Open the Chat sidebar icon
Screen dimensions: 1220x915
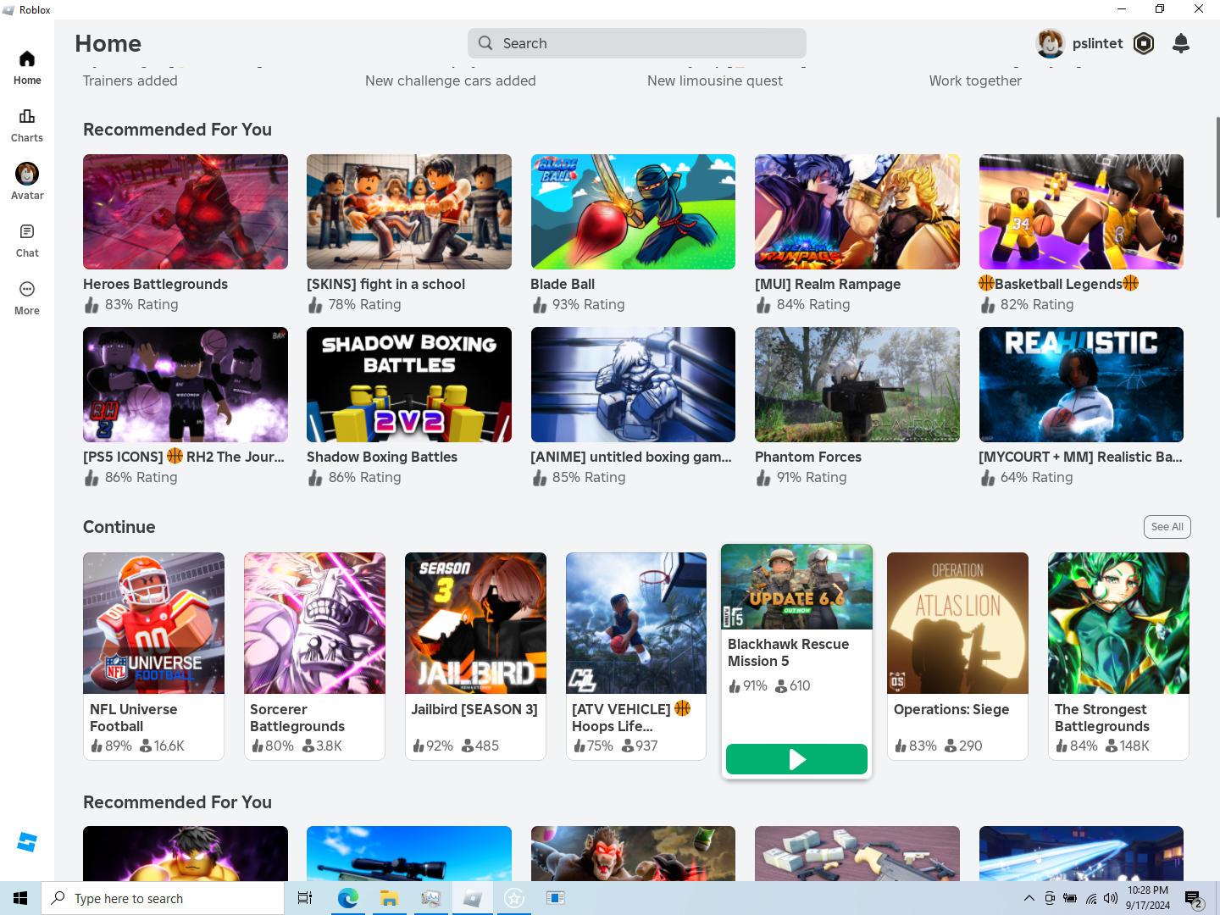pyautogui.click(x=27, y=241)
